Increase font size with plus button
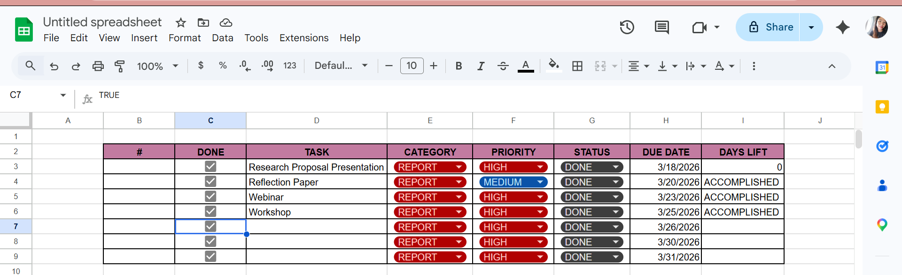 point(434,66)
